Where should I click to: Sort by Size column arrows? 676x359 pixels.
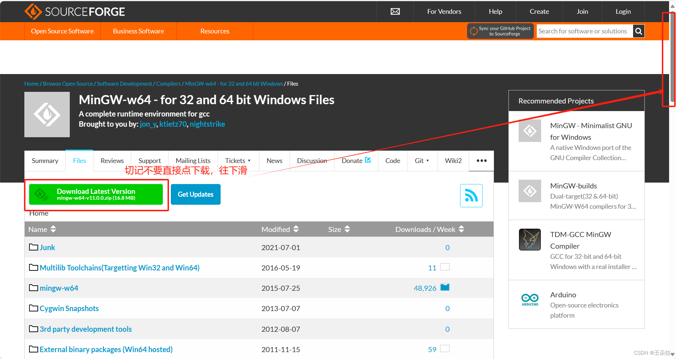pyautogui.click(x=347, y=229)
